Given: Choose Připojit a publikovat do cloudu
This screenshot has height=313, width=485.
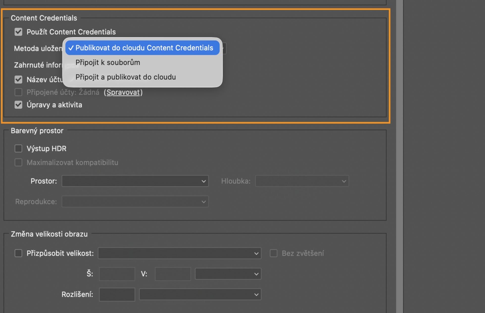Looking at the screenshot, I should (142, 77).
